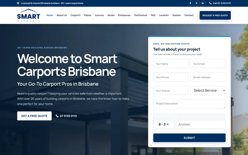Click Your Go-To Carport Pros in Brisbane subheading
Image resolution: width=248 pixels, height=155 pixels.
click(x=58, y=84)
